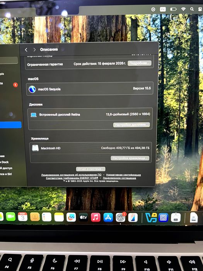Open battery status in menu bar
Screen dimensions: 203x271
[x=174, y=9]
